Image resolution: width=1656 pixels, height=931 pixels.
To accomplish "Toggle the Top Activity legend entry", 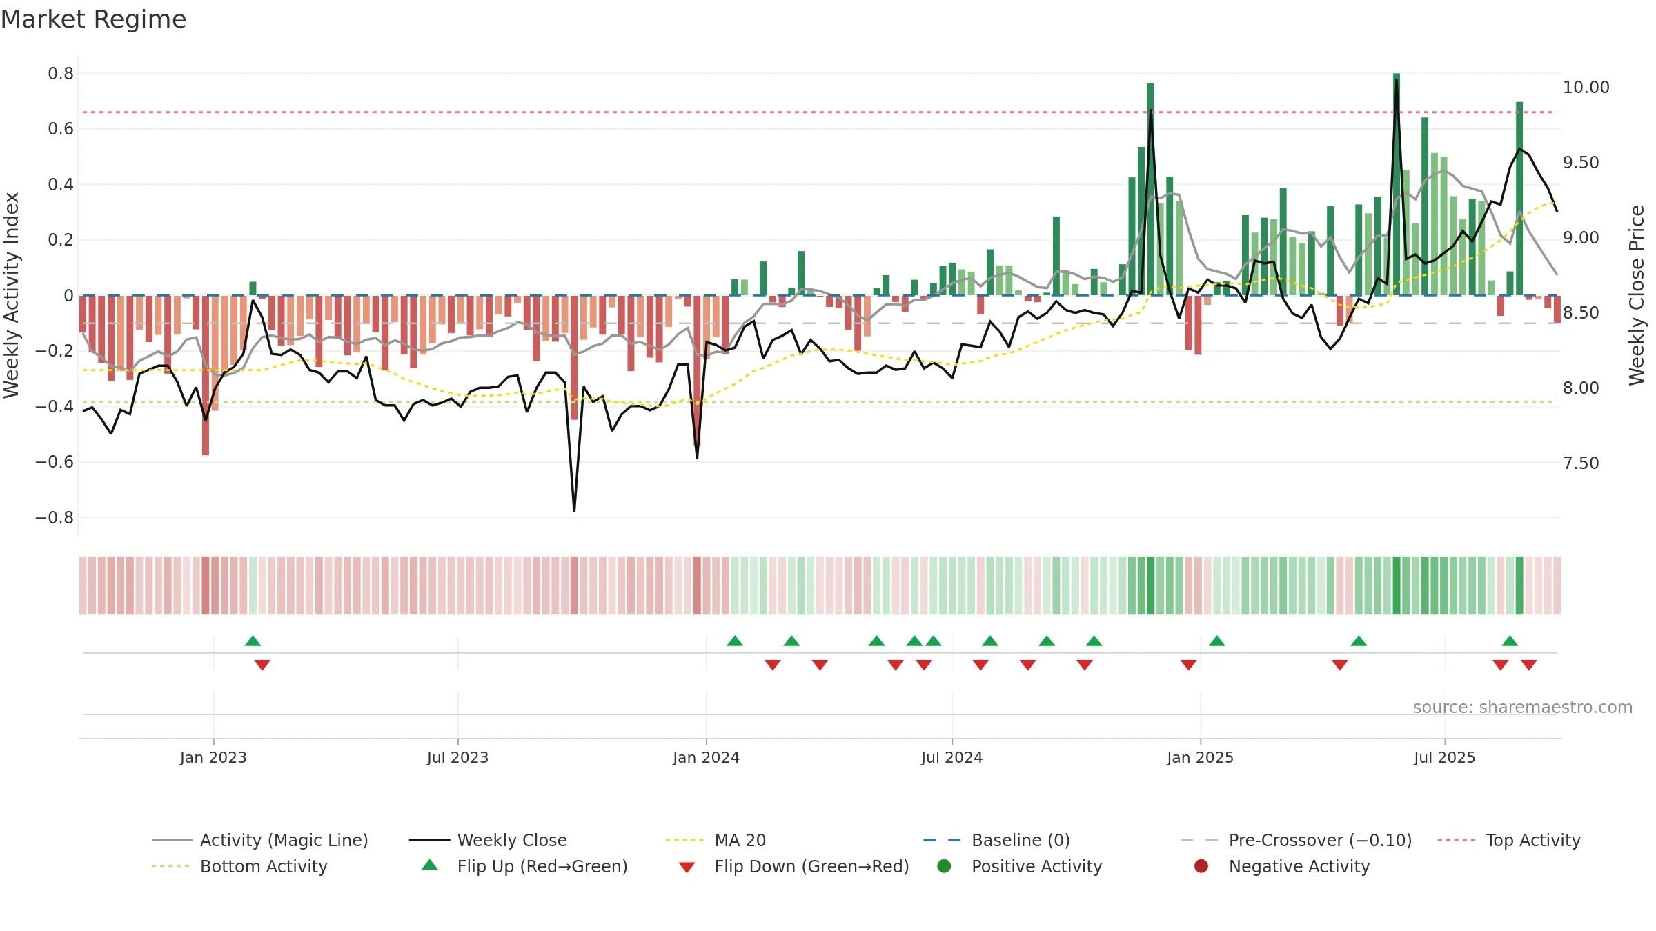I will pyautogui.click(x=1509, y=840).
